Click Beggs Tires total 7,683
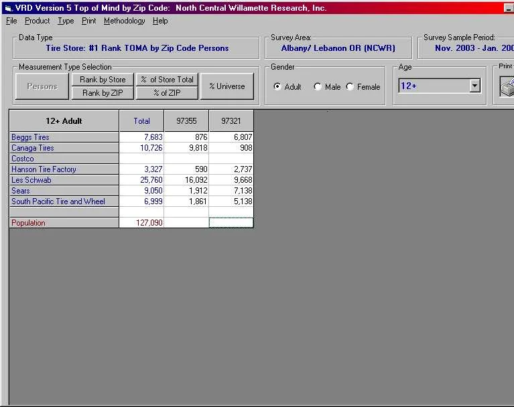 pyautogui.click(x=141, y=137)
